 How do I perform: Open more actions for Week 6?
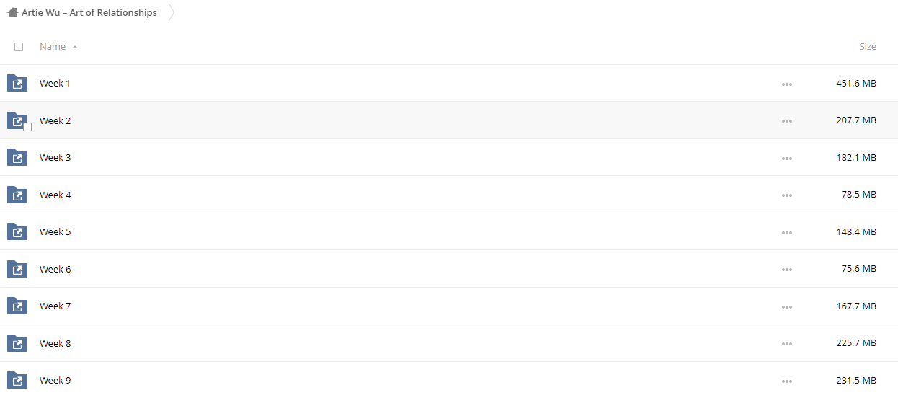click(786, 270)
